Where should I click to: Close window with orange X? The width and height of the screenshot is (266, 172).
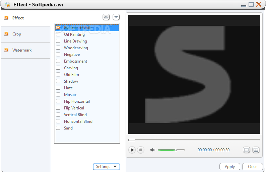click(x=259, y=4)
